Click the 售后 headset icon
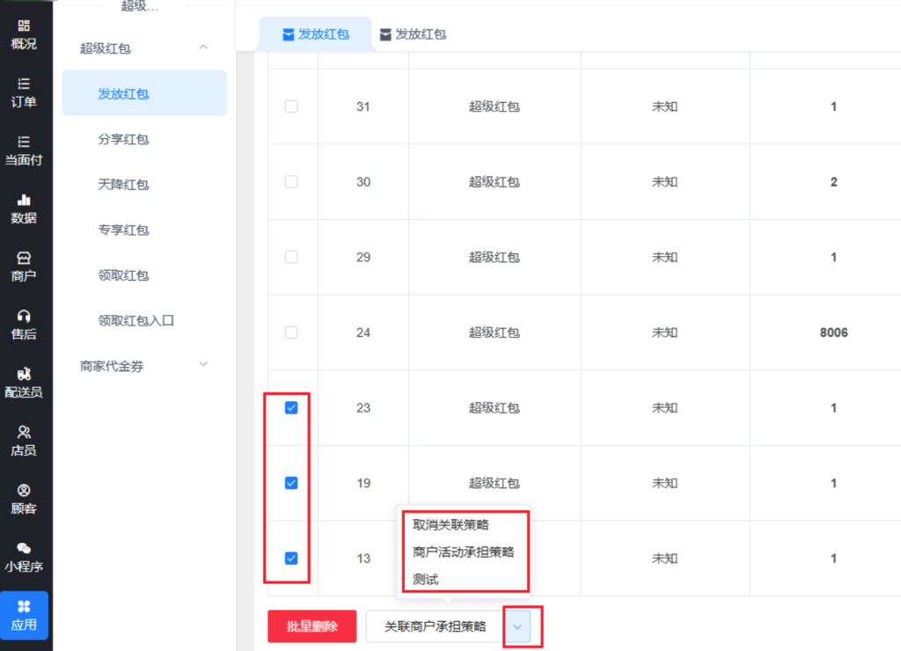Screen dimensions: 901x651 24,316
